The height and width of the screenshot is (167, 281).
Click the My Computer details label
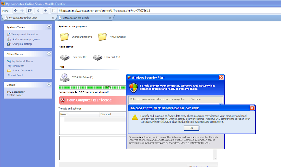[16, 92]
